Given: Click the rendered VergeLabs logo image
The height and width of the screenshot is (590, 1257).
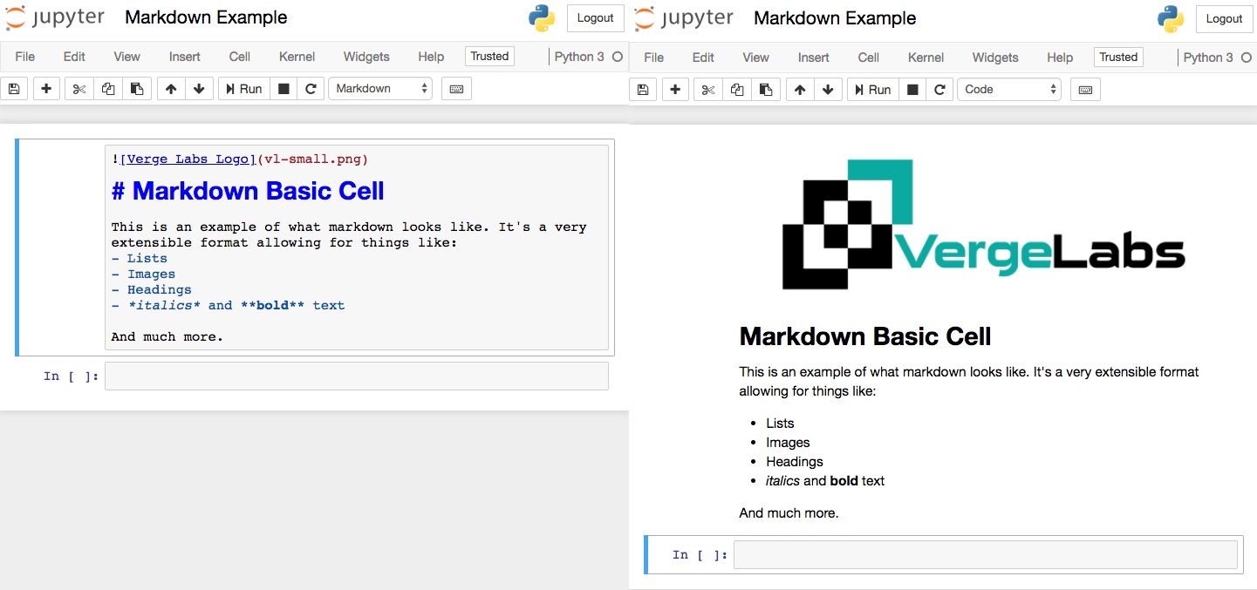Looking at the screenshot, I should (983, 224).
